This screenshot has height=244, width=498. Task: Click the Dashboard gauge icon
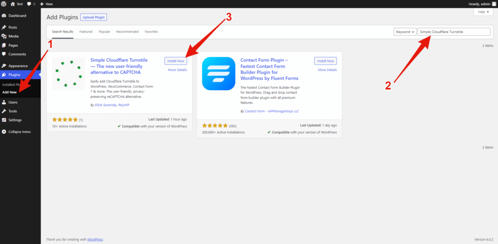[x=4, y=16]
